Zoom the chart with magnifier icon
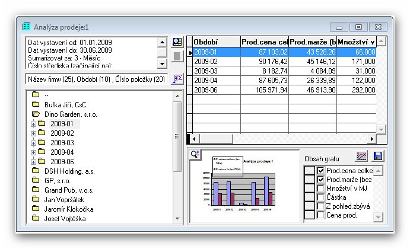Screen dimensions: 410x249 coord(195,154)
